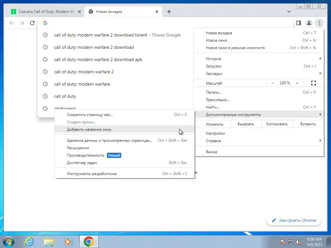This screenshot has width=331, height=248.
Task: Open Windows Explorer from taskbar
Action: pos(49,242)
